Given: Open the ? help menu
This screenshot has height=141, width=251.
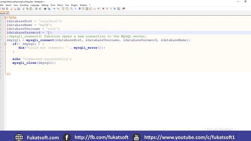Looking at the screenshot, I should pyautogui.click(x=90, y=5).
